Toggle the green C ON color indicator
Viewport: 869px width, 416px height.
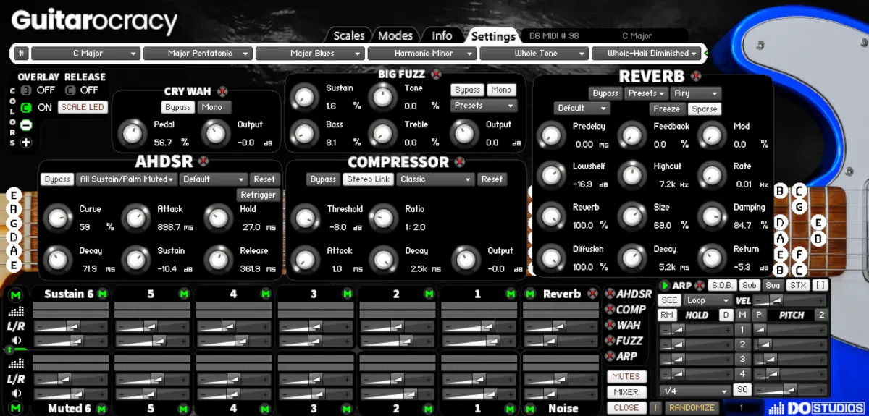pyautogui.click(x=26, y=108)
